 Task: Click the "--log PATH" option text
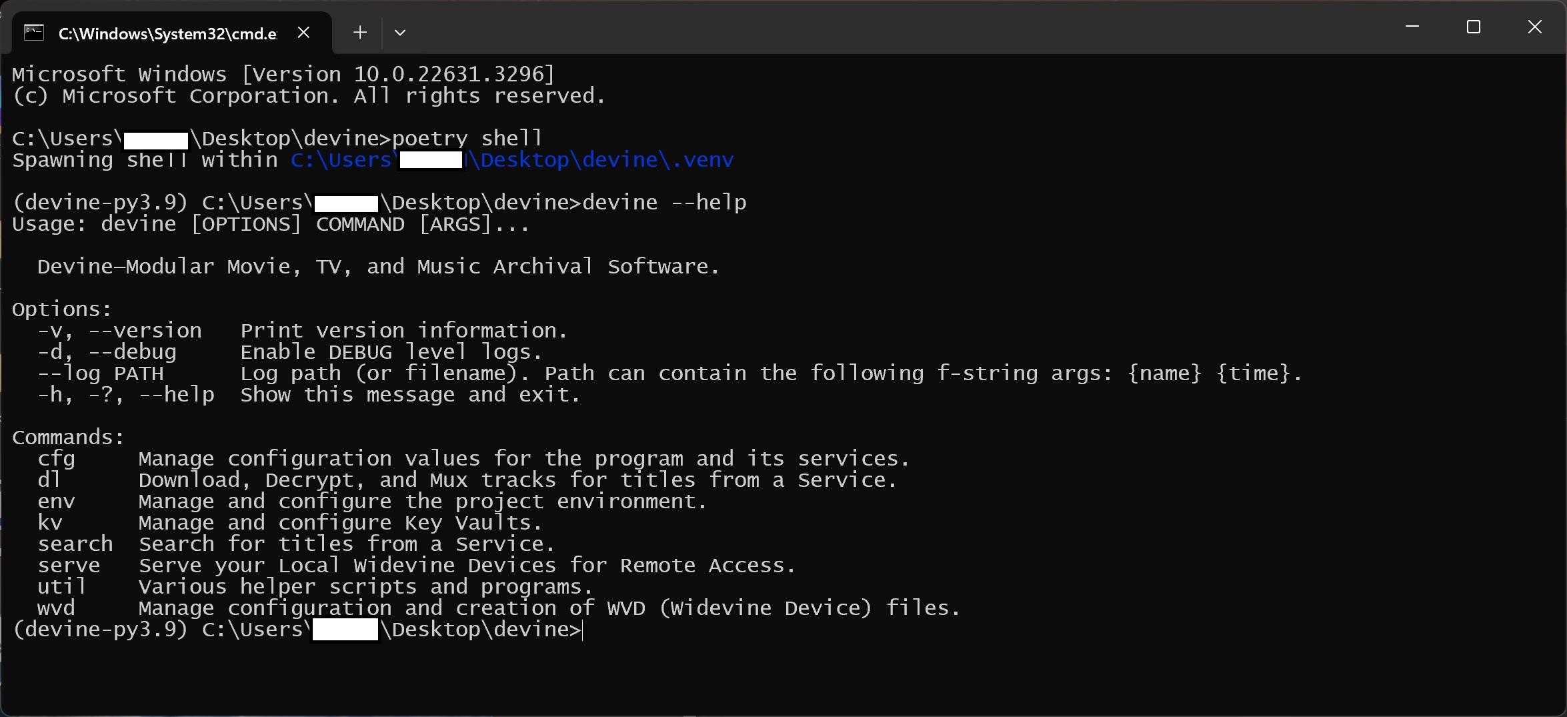point(100,374)
